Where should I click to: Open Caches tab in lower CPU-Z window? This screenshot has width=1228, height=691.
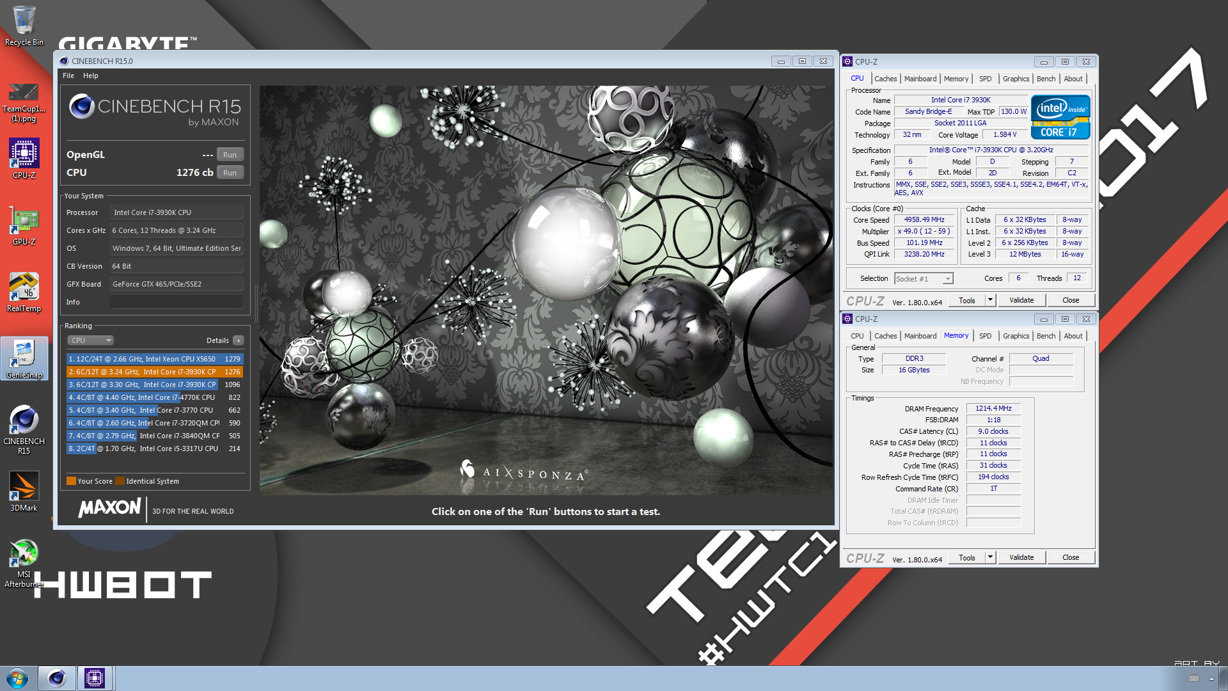coord(885,336)
